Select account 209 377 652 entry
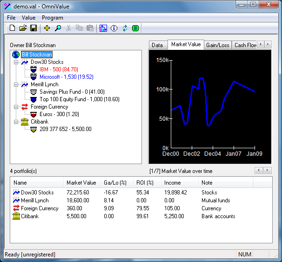This screenshot has height=262, width=282. (66, 129)
